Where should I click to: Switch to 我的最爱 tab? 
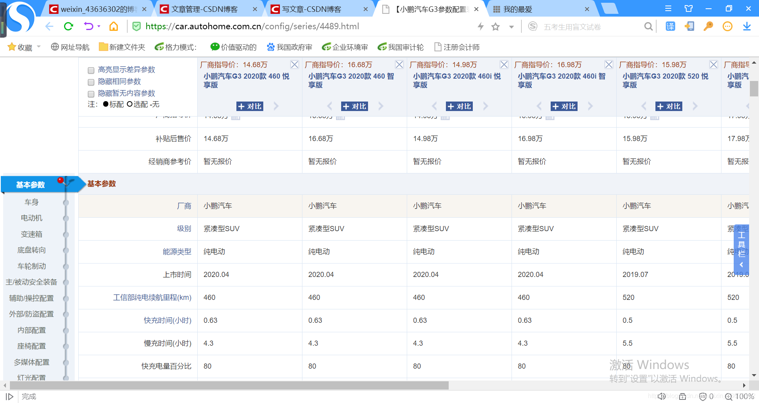517,9
